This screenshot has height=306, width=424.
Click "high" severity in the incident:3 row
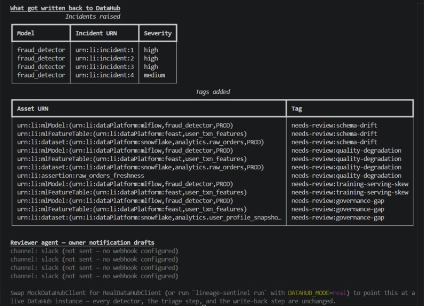point(151,67)
